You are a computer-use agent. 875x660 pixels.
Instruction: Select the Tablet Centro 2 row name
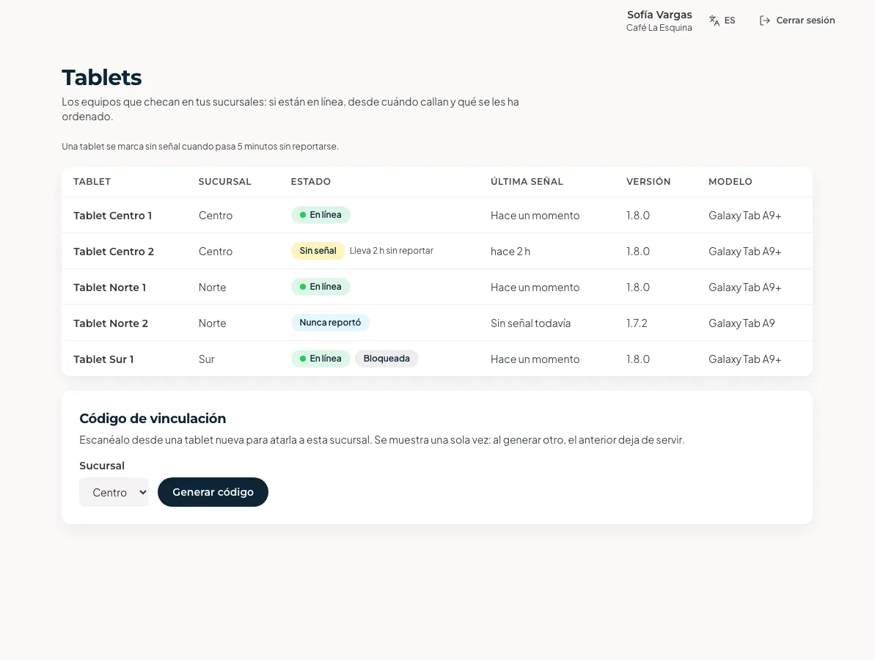[x=113, y=252]
